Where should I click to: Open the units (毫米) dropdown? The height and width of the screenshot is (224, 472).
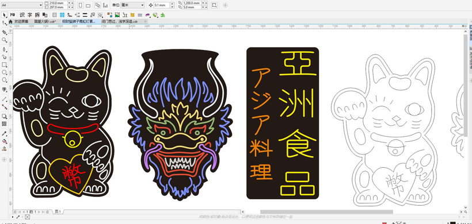point(142,5)
